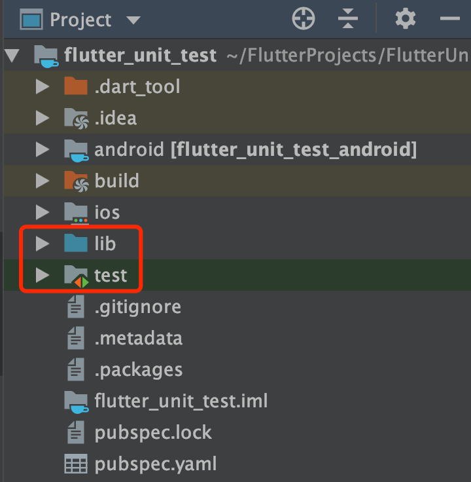Click the flutter_unit_test.iml module icon
The width and height of the screenshot is (471, 482).
pos(76,401)
